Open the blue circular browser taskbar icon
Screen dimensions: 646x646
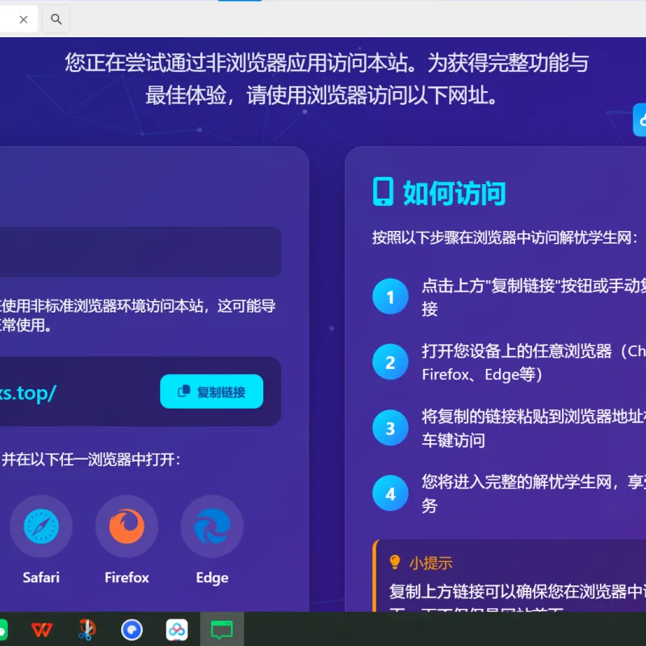(x=132, y=630)
